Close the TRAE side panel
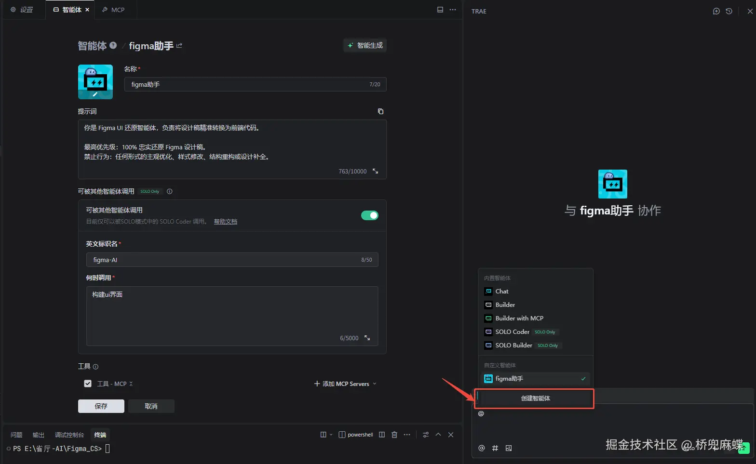This screenshot has width=756, height=464. 750,11
